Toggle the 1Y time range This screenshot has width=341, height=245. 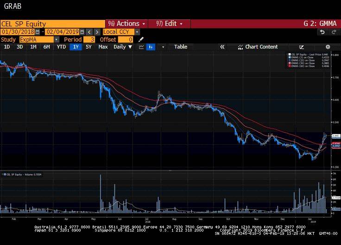point(75,47)
